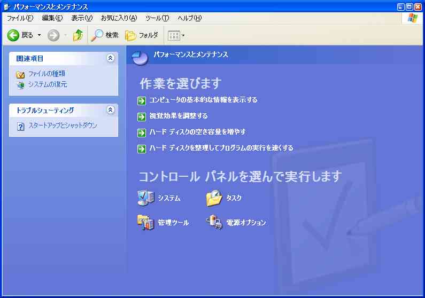Screen dimensions: 425x298
Task: Click the title bar window icon
Action: pyautogui.click(x=7, y=7)
